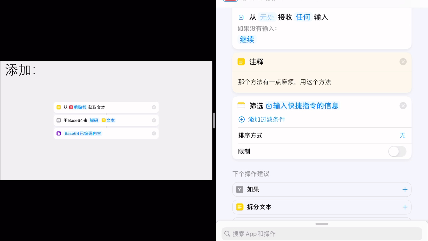
Task: Change the 无处 receive-from source
Action: [x=267, y=17]
